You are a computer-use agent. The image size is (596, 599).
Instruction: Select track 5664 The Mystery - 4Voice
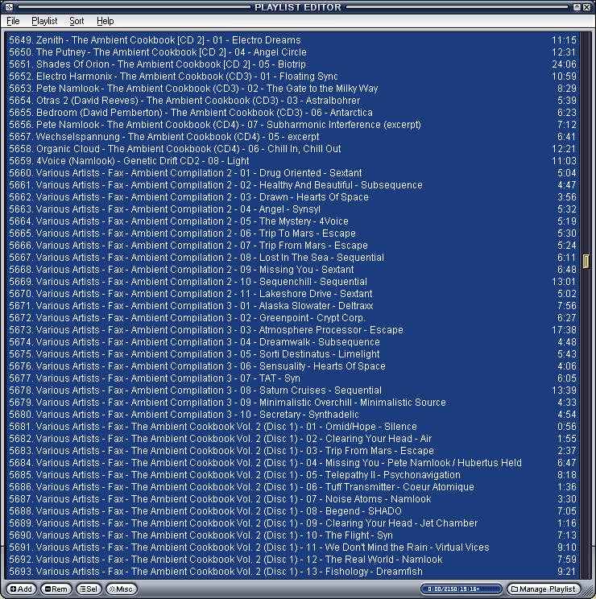[292, 221]
